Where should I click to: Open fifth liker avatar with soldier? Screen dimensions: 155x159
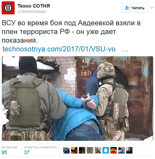point(98,150)
